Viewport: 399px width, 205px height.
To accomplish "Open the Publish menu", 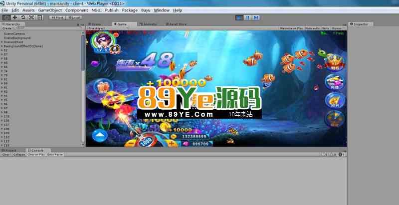I will tap(112, 10).
